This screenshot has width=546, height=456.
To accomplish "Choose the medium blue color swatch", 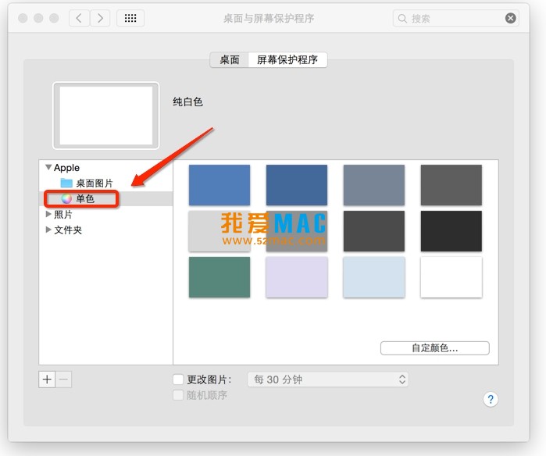I will coord(219,185).
